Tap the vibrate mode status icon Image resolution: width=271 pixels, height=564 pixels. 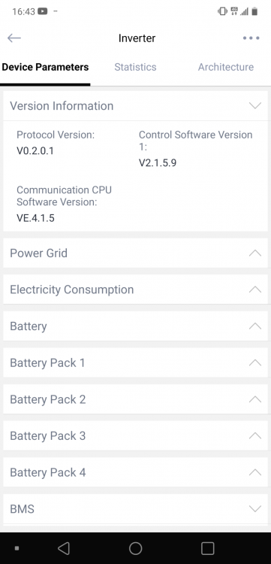point(222,11)
